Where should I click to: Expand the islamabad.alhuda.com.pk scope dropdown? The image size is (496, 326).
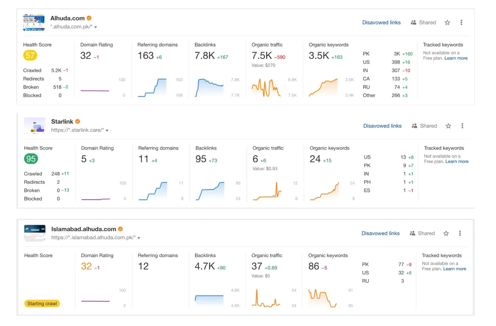click(x=139, y=238)
